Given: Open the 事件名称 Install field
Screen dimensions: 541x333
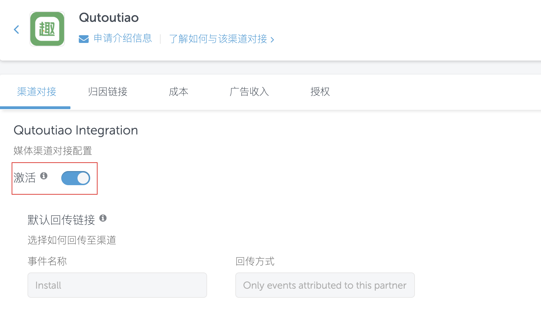Looking at the screenshot, I should 117,285.
